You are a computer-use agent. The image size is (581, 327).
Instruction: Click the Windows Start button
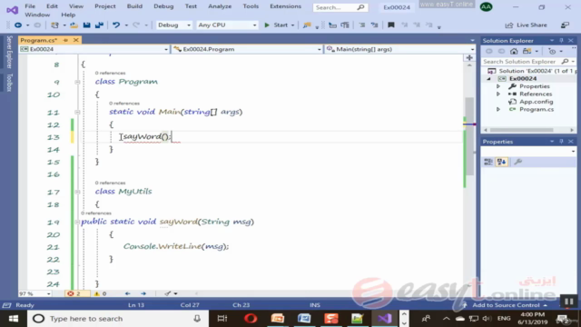pos(14,319)
